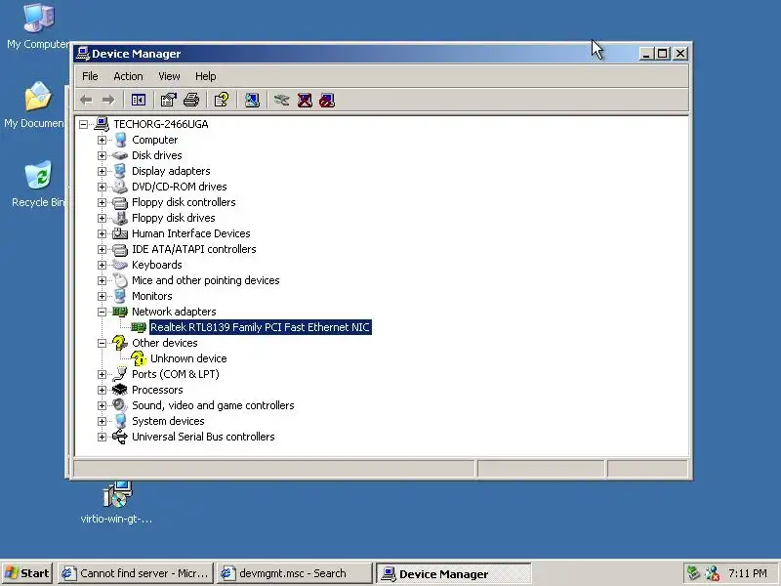Expand the Human Interface Devices category
Viewport: 781px width, 586px height.
[103, 233]
